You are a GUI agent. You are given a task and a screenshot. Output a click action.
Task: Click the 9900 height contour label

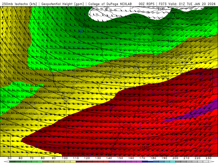(140, 87)
